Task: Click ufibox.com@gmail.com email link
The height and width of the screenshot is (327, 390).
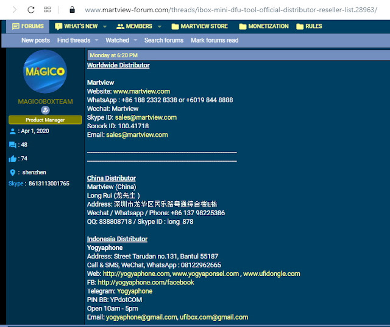Action: pos(214,317)
